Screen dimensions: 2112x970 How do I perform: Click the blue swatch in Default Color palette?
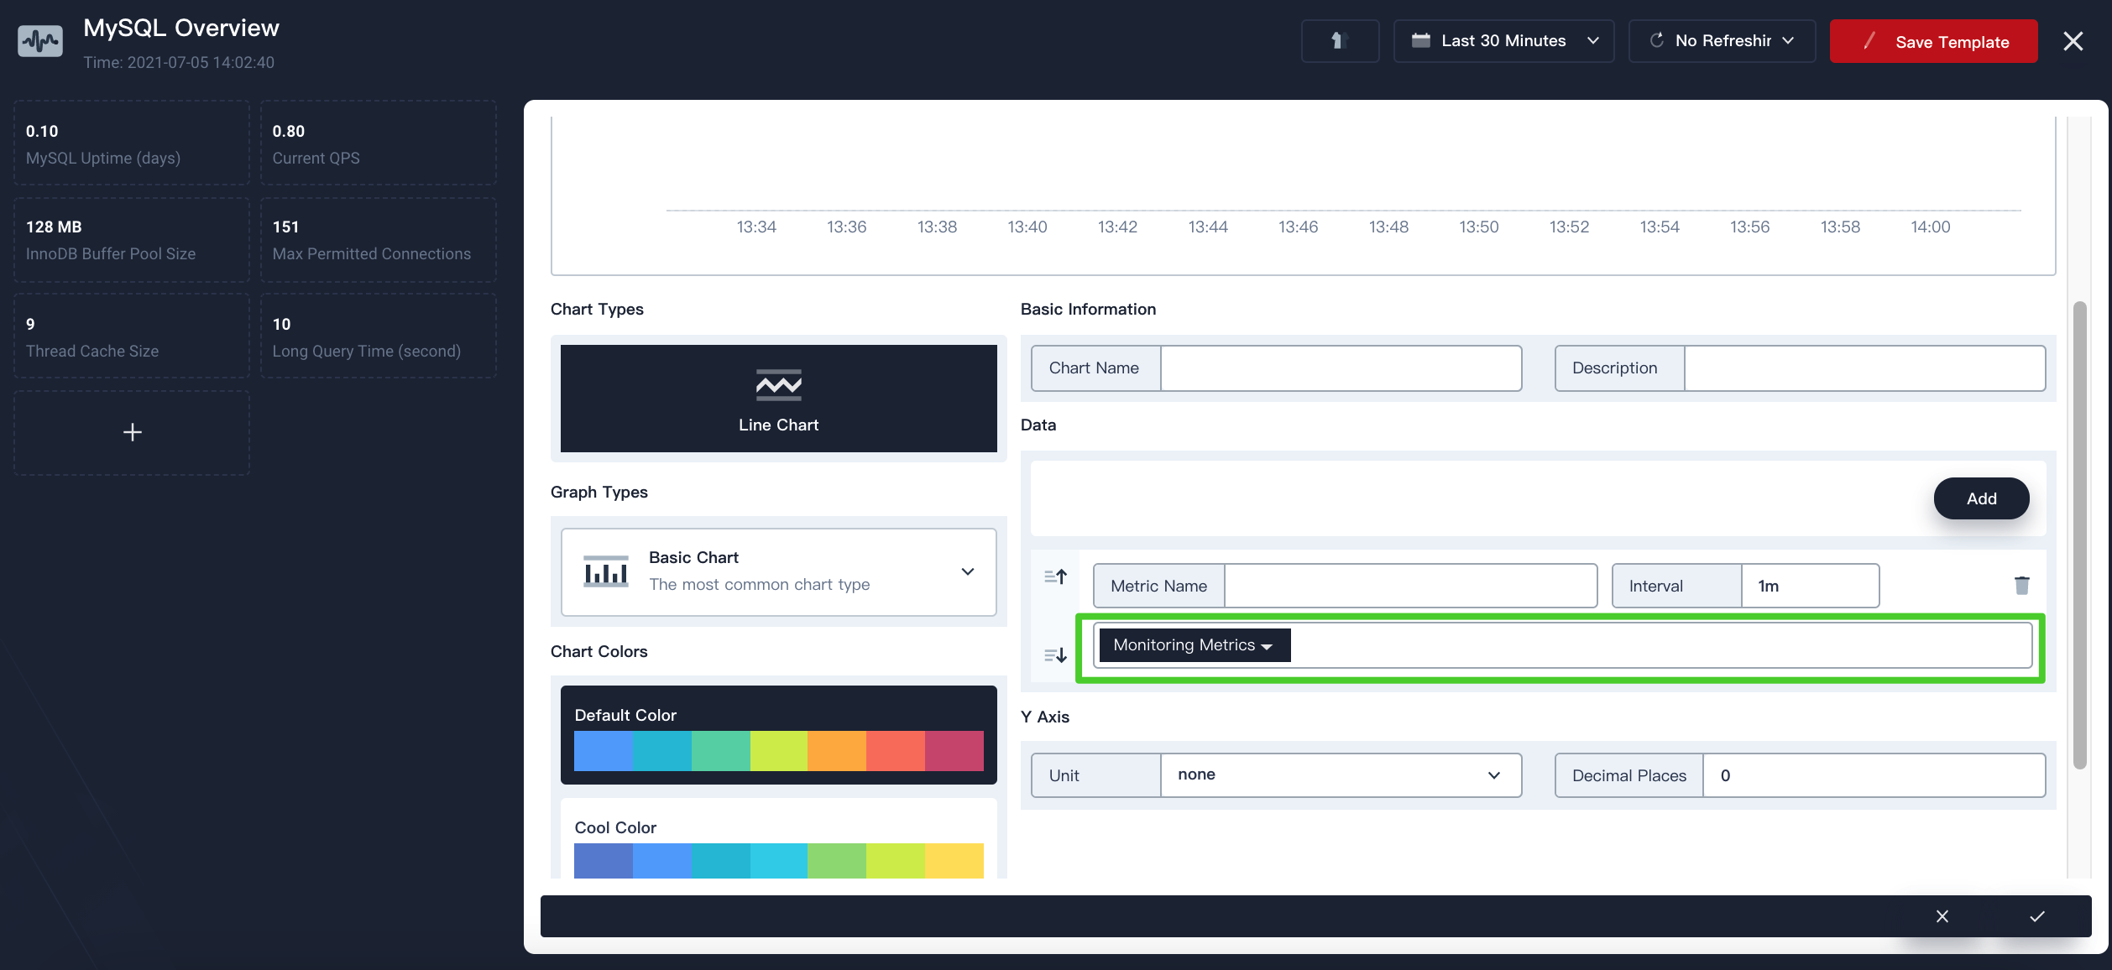click(x=602, y=751)
